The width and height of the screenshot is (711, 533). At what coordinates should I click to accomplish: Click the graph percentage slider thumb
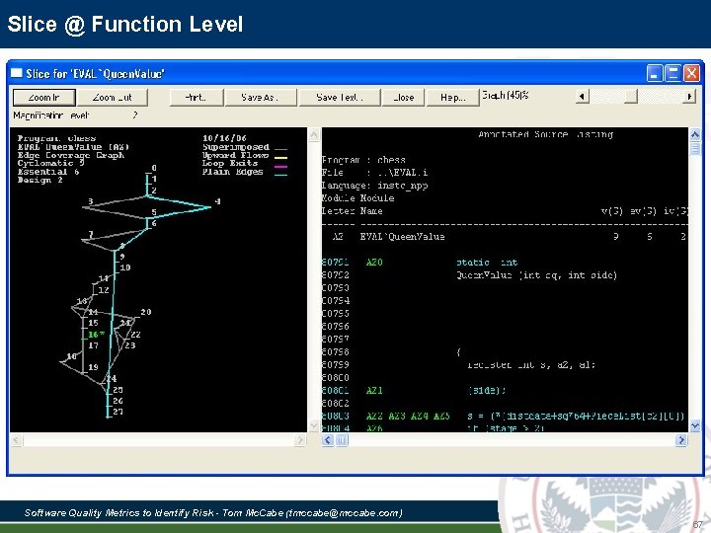631,96
